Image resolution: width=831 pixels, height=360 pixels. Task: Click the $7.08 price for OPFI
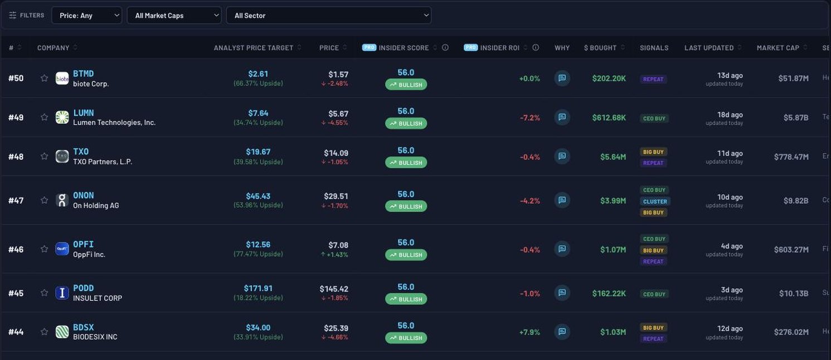click(x=338, y=245)
